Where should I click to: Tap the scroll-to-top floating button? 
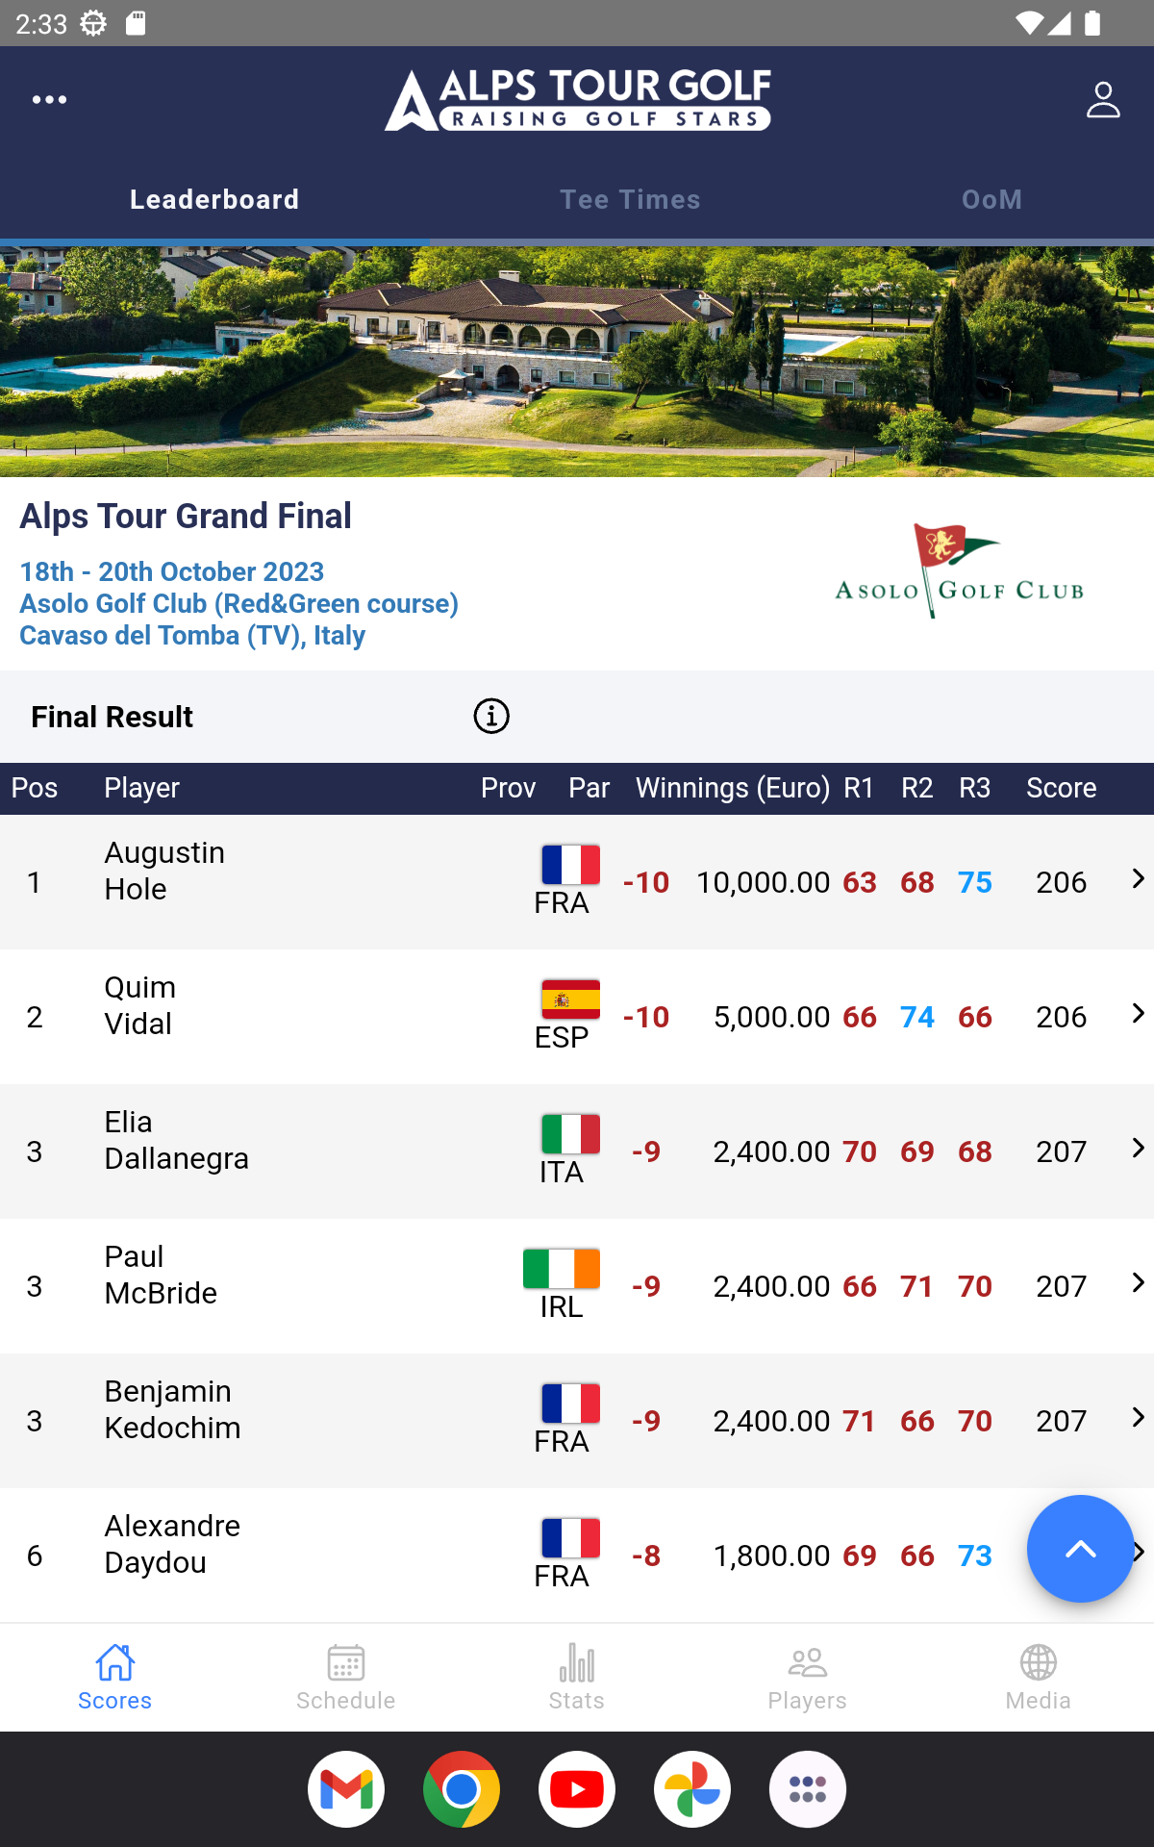point(1080,1549)
